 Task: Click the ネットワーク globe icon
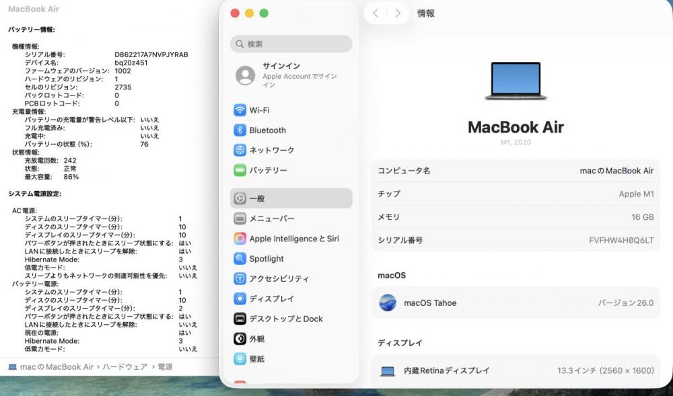[240, 150]
